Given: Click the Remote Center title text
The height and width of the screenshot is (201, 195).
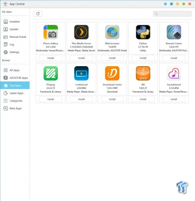Looking at the screenshot, I should [174, 43].
